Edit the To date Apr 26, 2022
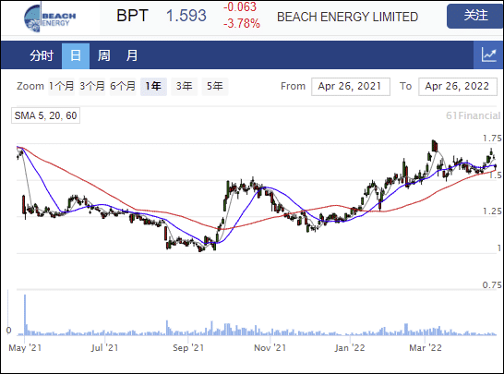 point(458,86)
